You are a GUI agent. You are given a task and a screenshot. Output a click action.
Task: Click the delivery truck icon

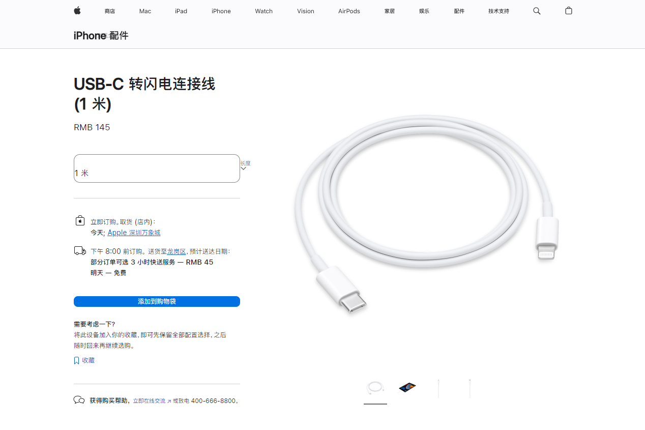pos(80,250)
